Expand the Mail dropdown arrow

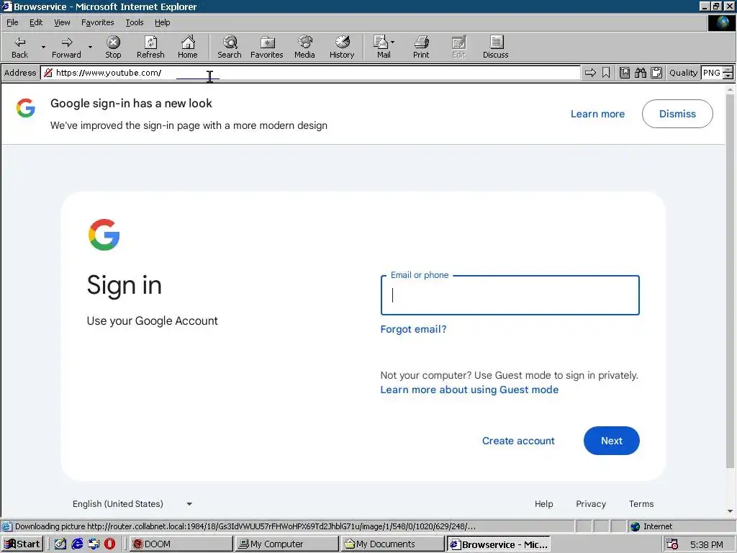tap(393, 42)
